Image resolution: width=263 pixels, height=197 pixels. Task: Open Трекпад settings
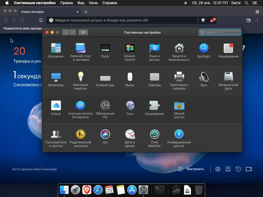coord(154,79)
